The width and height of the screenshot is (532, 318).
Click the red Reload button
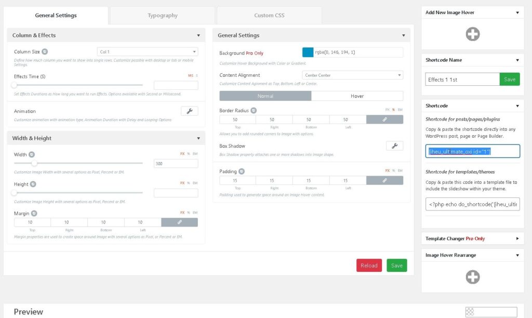pyautogui.click(x=369, y=266)
